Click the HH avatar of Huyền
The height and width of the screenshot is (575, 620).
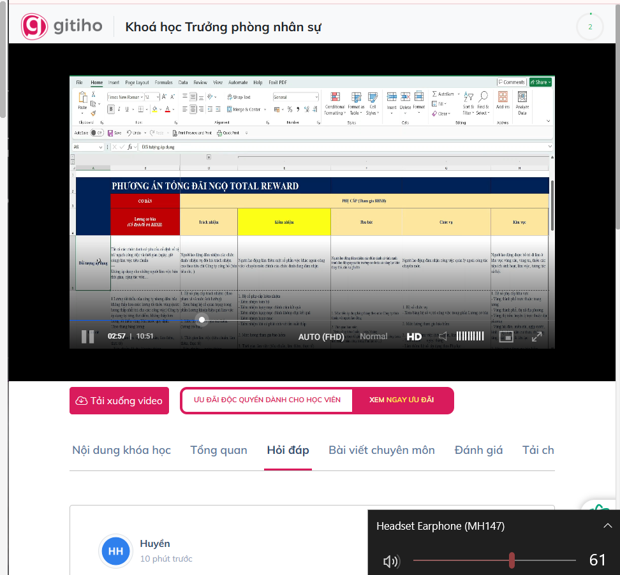pos(115,551)
